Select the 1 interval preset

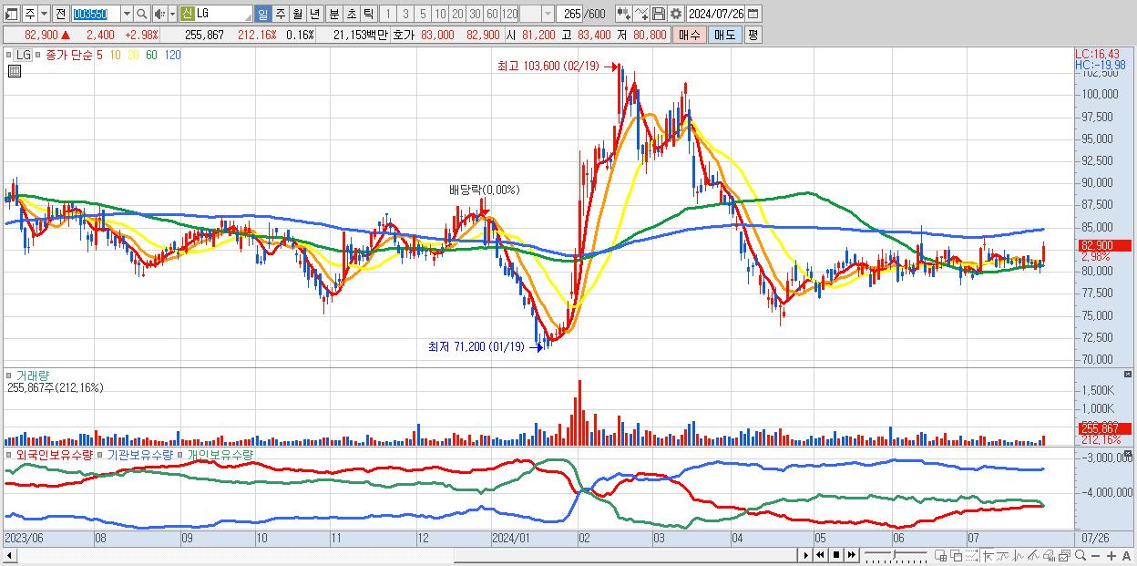tap(387, 14)
